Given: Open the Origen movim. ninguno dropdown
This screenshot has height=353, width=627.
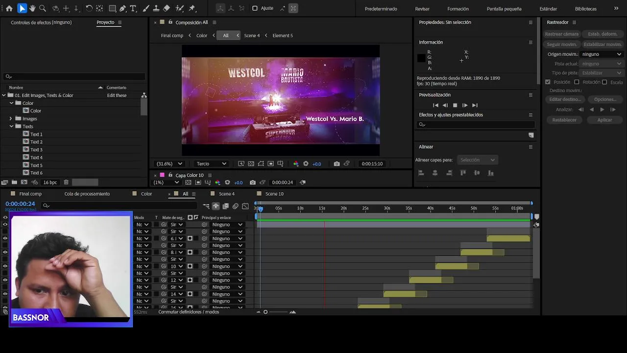Looking at the screenshot, I should tap(601, 54).
